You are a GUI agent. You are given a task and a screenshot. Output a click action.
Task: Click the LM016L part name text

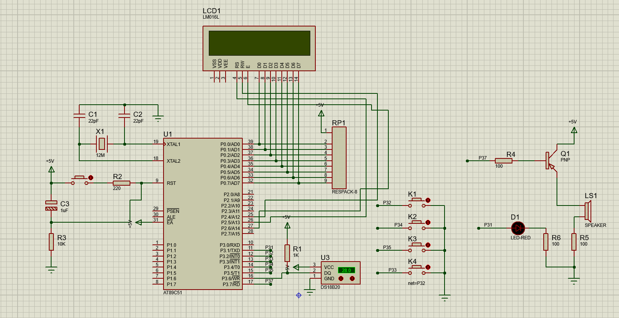(211, 17)
